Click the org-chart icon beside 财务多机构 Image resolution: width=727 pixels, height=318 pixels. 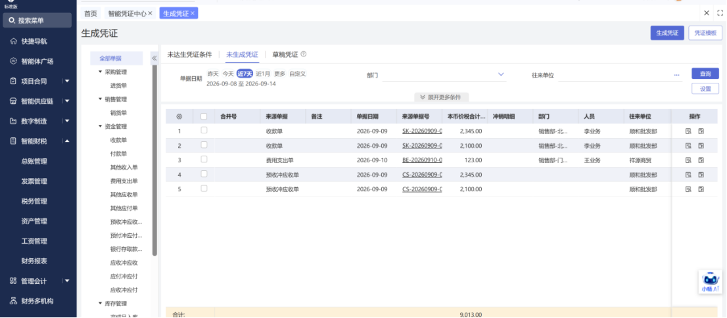(x=13, y=300)
